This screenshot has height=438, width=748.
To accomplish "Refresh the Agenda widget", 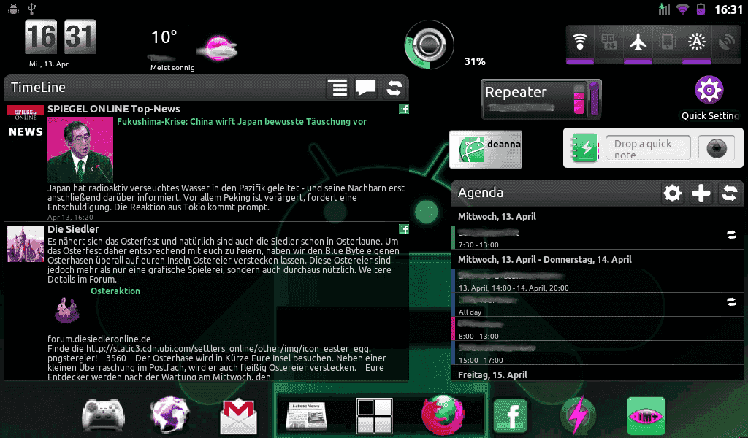I will coord(730,193).
